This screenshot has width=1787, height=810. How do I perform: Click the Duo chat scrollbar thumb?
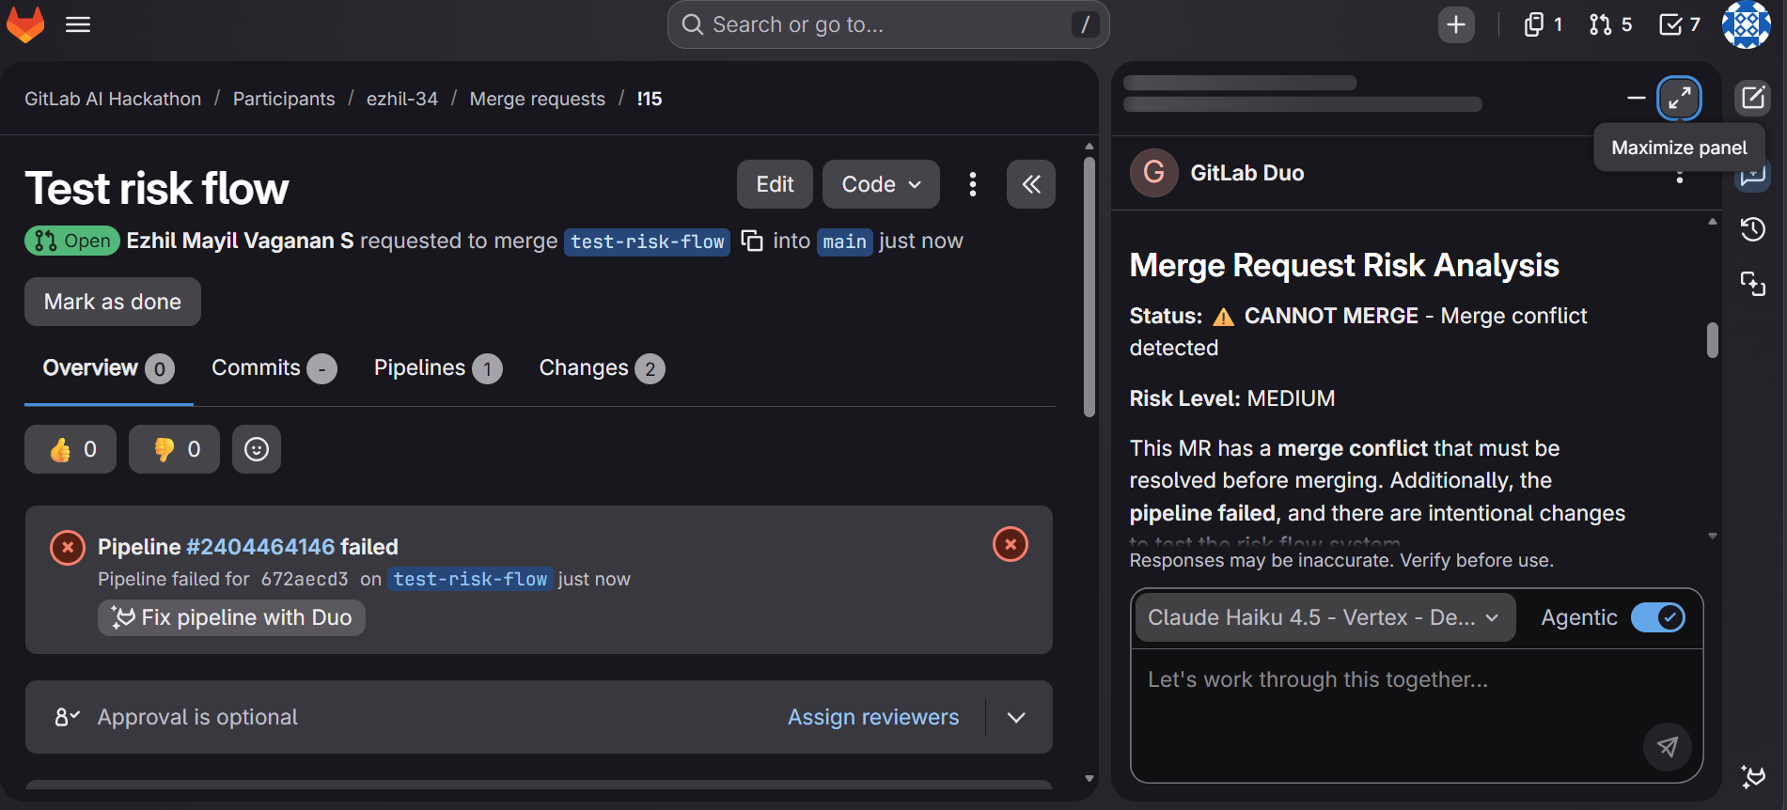coord(1713,340)
